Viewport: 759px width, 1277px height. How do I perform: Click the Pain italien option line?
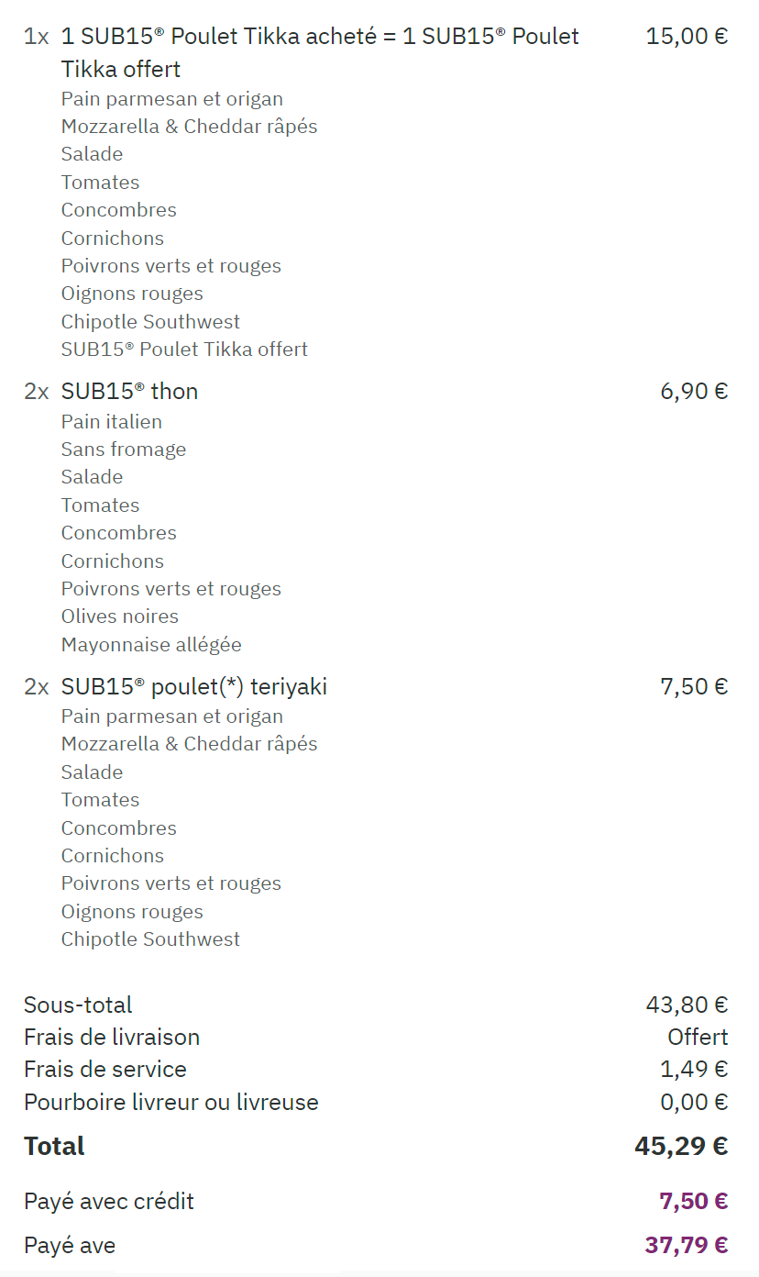112,422
